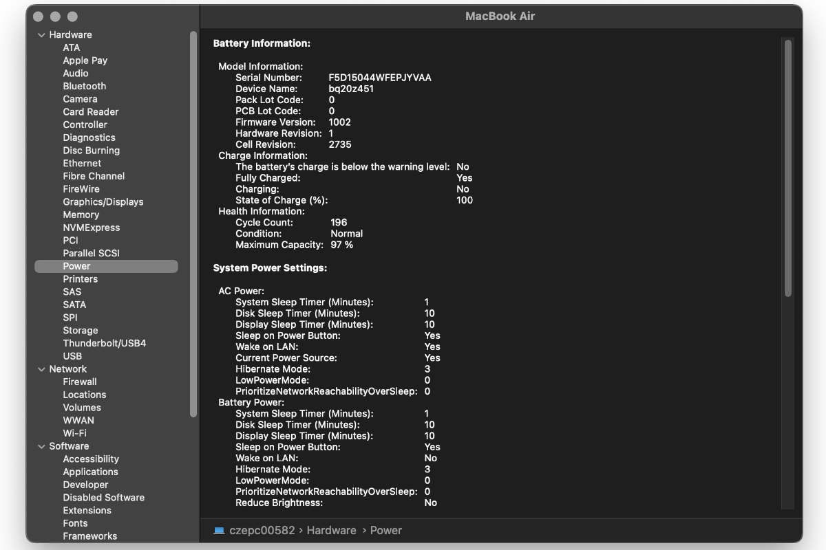
Task: Select the highlighted Power item
Action: click(x=106, y=266)
